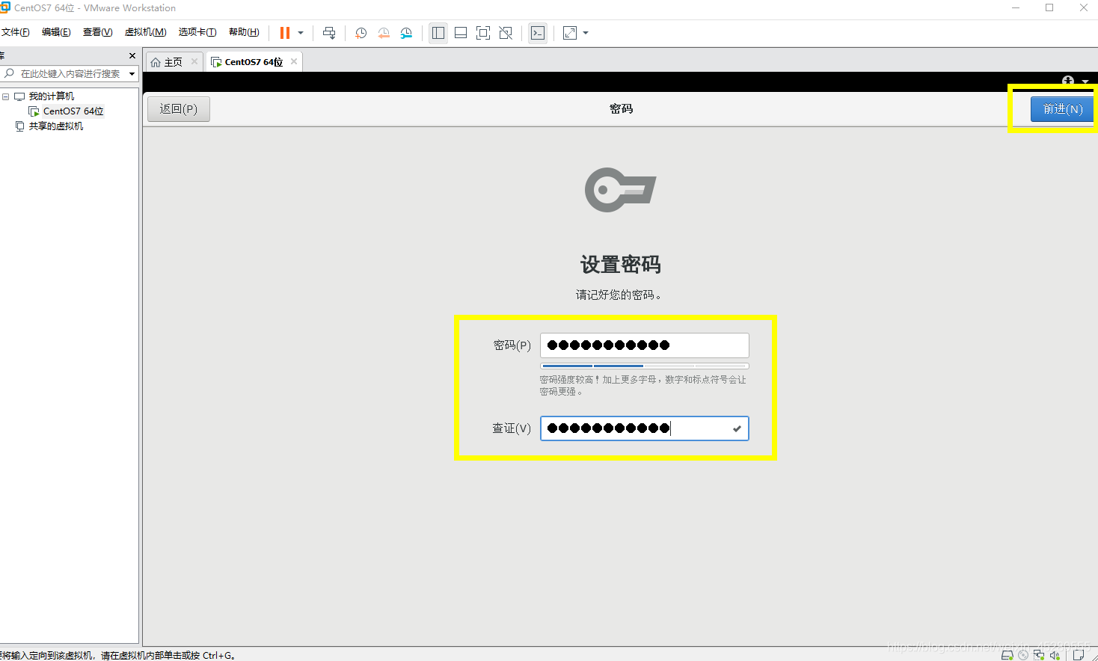Open the 虚拟机(M) menu
The height and width of the screenshot is (661, 1098).
tap(145, 32)
